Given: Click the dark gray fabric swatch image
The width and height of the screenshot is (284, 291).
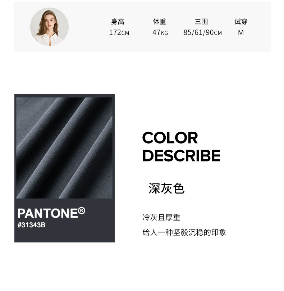Looking at the screenshot, I should point(64,148).
